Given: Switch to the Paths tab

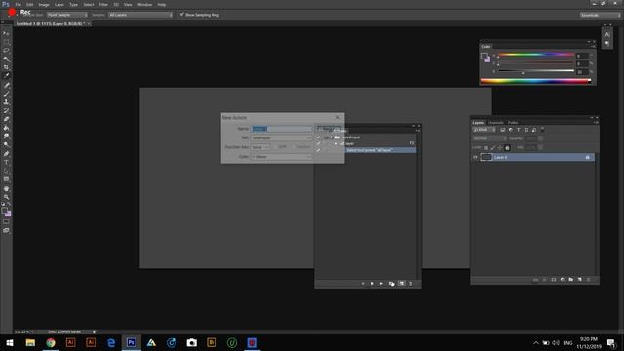Looking at the screenshot, I should [x=513, y=123].
